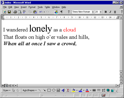This screenshot has height=98, width=124.
Task: Open the 3-D settings icon
Action: pyautogui.click(x=113, y=90)
